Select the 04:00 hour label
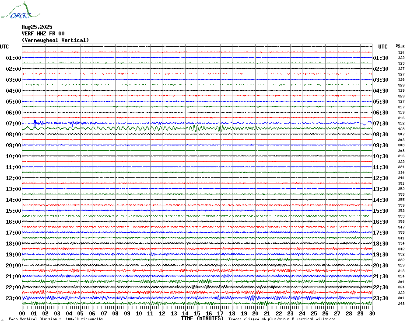 click(14, 91)
